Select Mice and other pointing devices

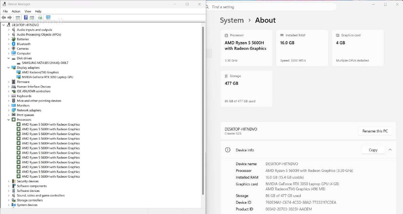pos(39,101)
